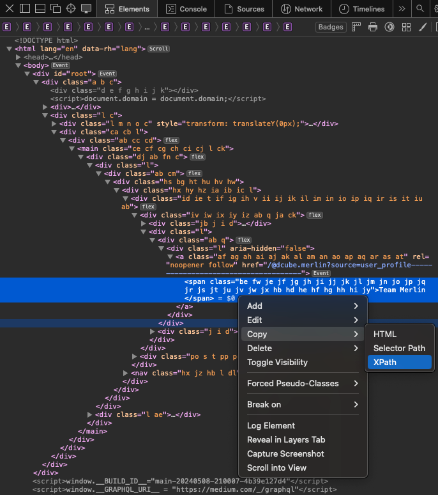438x495 pixels.
Task: Detach inspector into a separate window
Action: pos(56,8)
